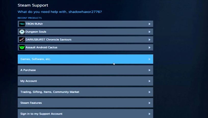This screenshot has height=118, width=208.
Task: Go to My Account help section
Action: [85, 81]
